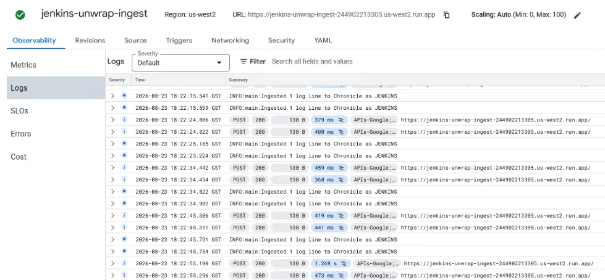Expand the log entry at 18:22:34.902
The height and width of the screenshot is (280, 605).
(112, 204)
